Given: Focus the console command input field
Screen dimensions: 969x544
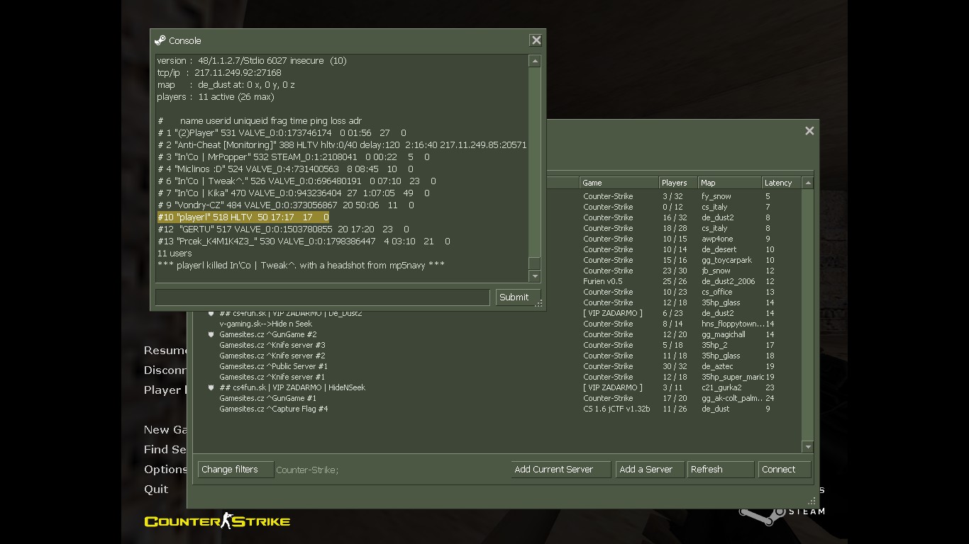Looking at the screenshot, I should pos(322,297).
